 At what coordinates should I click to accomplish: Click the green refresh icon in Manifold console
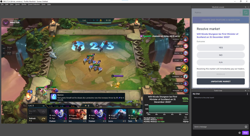(x=246, y=12)
